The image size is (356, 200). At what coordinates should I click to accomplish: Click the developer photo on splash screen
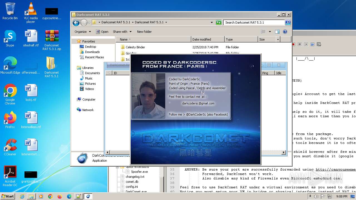pyautogui.click(x=148, y=96)
